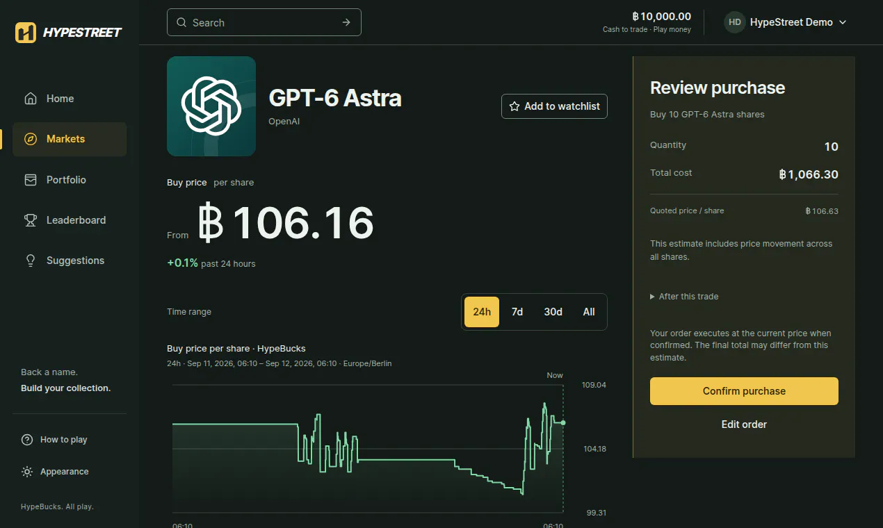
Task: Select the 24h time range
Action: tap(482, 311)
